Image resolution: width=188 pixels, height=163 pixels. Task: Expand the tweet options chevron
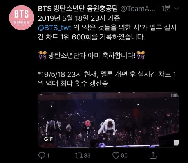177,9
